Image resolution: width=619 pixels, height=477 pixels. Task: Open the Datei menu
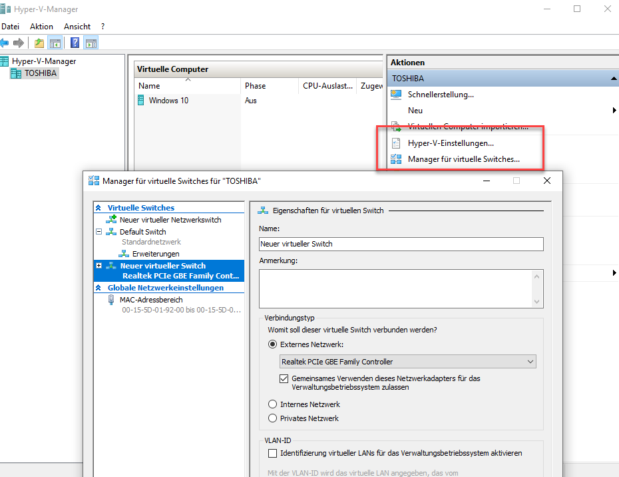tap(10, 27)
